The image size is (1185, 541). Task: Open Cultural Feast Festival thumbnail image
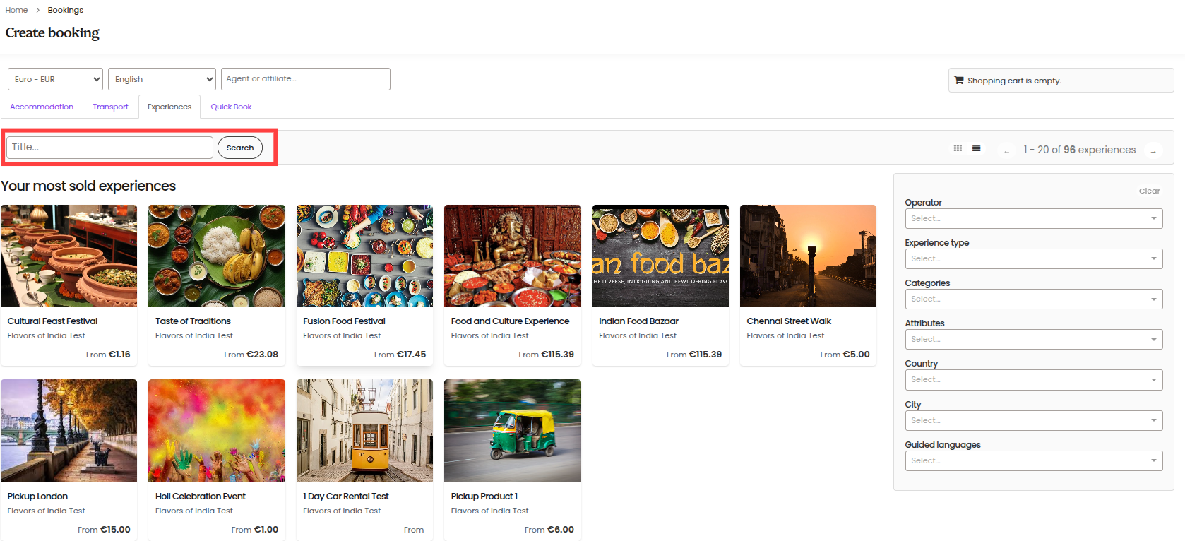pos(69,256)
